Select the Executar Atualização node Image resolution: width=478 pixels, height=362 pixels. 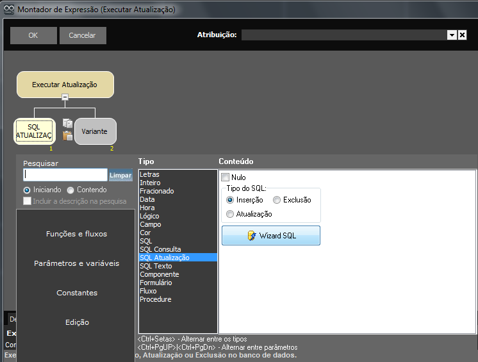click(x=65, y=85)
